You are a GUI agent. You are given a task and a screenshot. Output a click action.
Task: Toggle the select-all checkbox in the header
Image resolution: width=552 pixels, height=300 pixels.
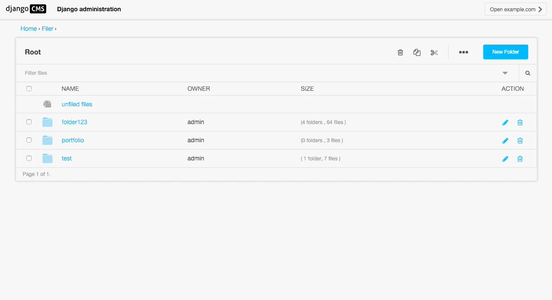[x=29, y=89]
